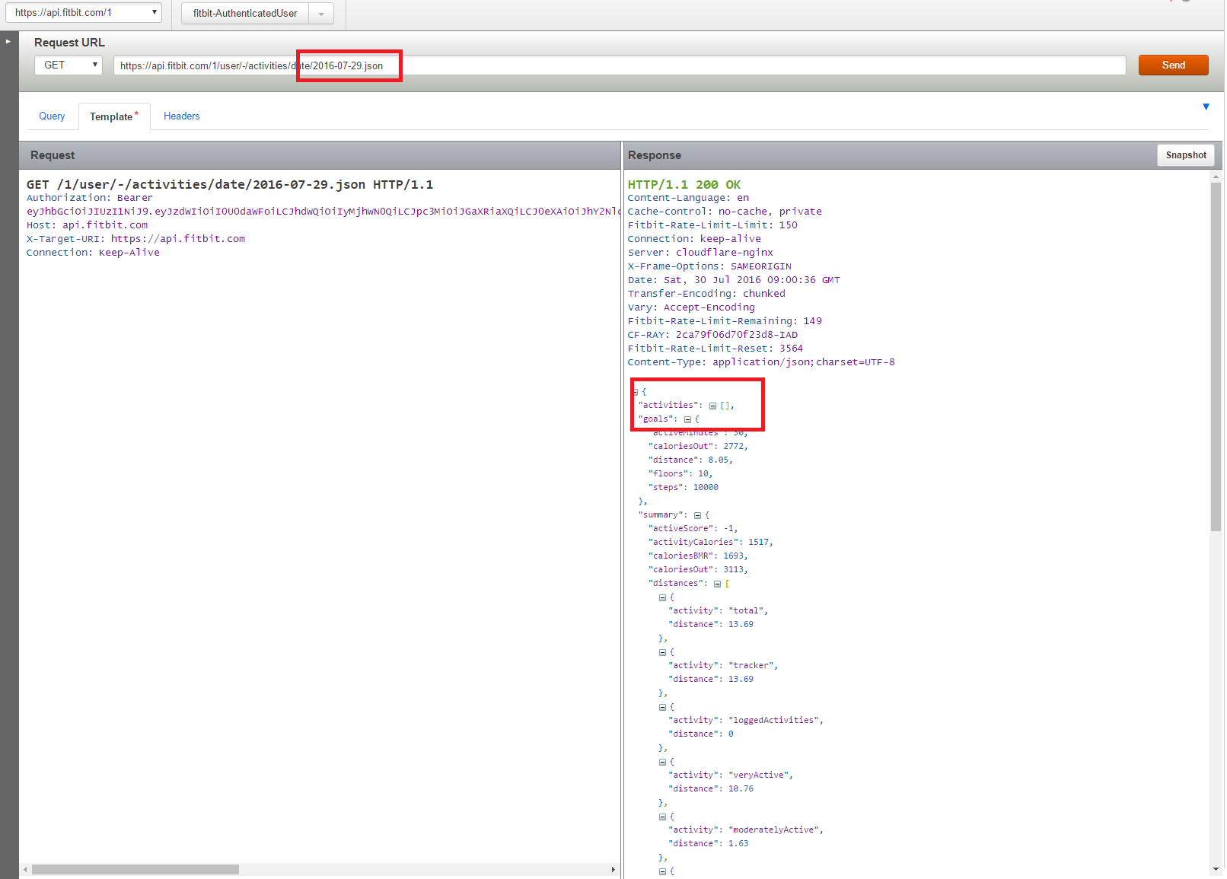This screenshot has width=1227, height=879.
Task: Open the Headers tab
Action: coord(181,116)
